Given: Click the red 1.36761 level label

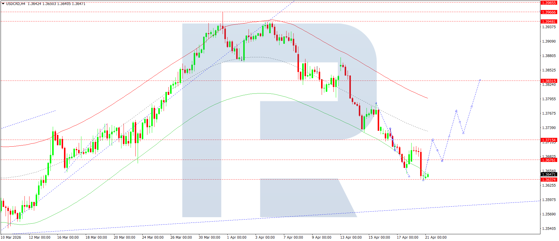Looking at the screenshot, I should tap(549, 160).
